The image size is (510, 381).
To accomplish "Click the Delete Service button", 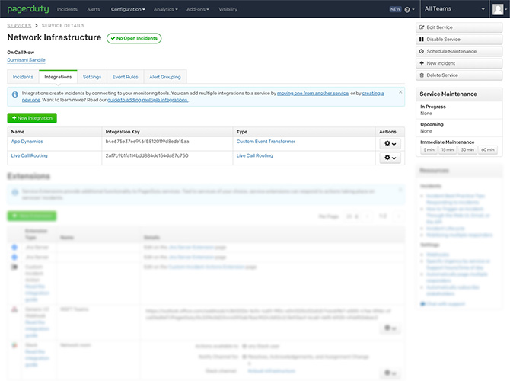I will click(459, 75).
